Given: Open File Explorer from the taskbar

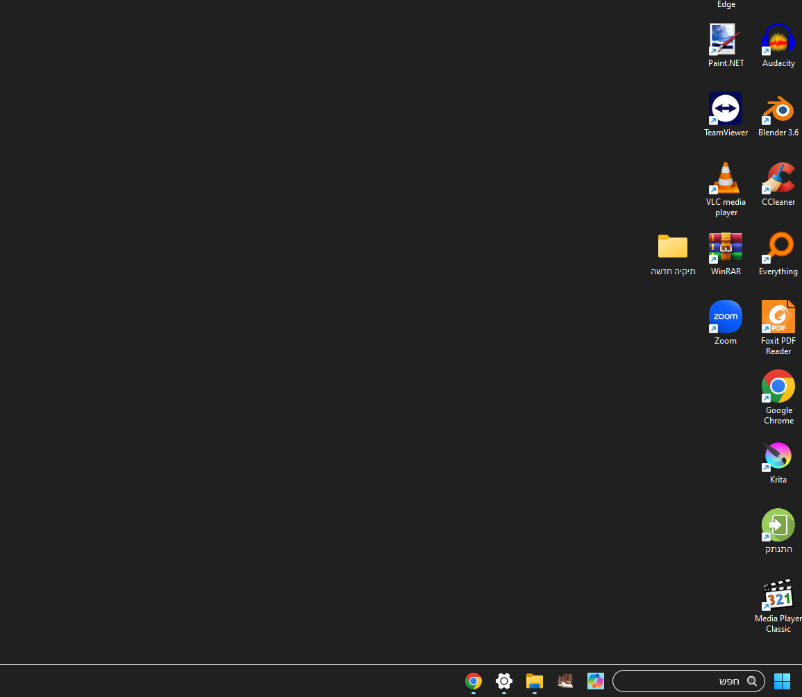Looking at the screenshot, I should [x=535, y=681].
